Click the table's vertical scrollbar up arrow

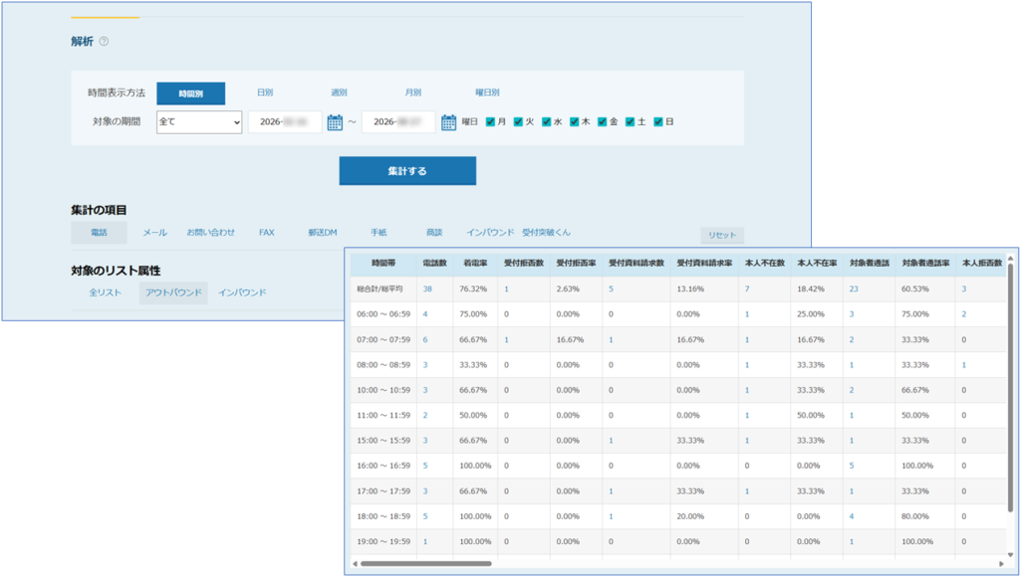1010,257
